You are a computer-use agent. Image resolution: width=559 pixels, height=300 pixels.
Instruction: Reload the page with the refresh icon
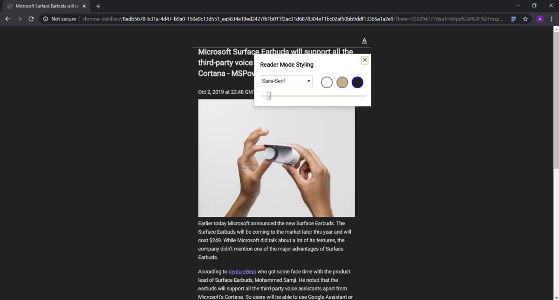(31, 19)
